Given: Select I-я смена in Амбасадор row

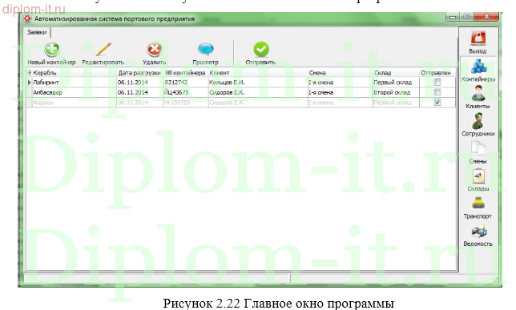Looking at the screenshot, I should pos(340,92).
